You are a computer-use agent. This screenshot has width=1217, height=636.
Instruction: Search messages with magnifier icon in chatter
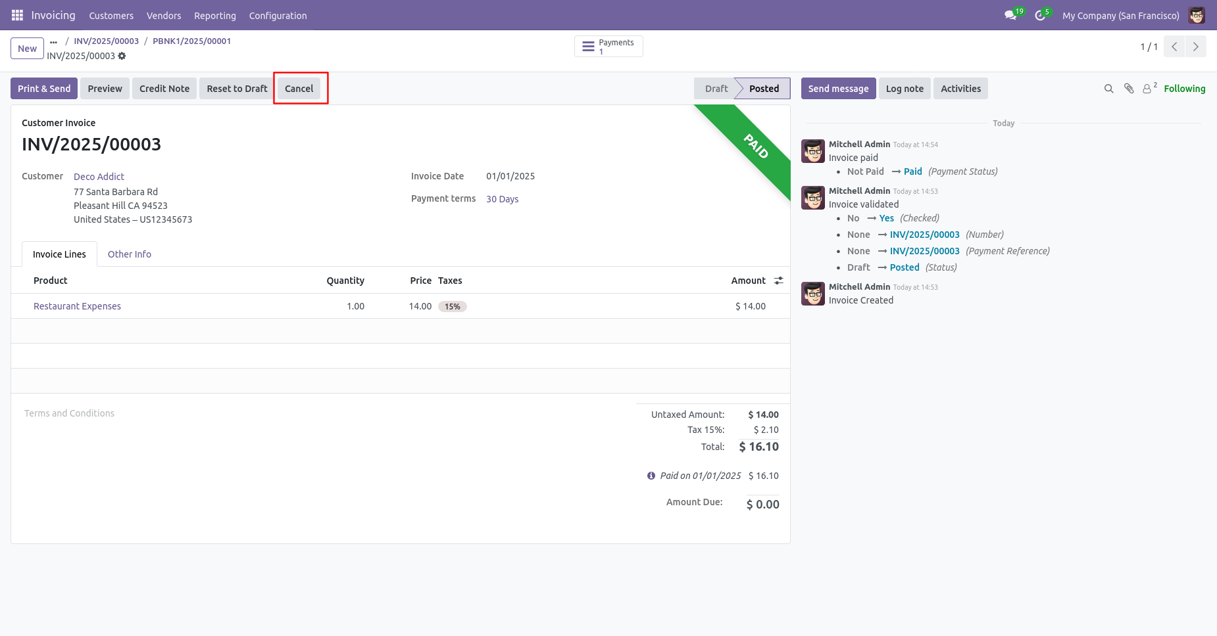coord(1109,89)
